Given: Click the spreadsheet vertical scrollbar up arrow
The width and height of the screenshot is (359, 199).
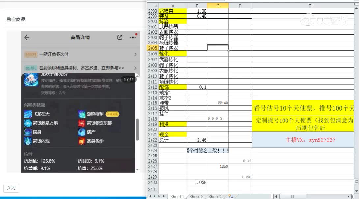Looking at the screenshot, I should click(356, 8).
